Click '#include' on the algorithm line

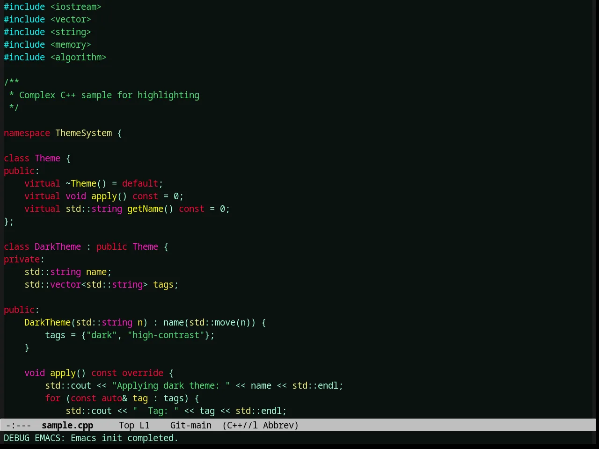24,57
